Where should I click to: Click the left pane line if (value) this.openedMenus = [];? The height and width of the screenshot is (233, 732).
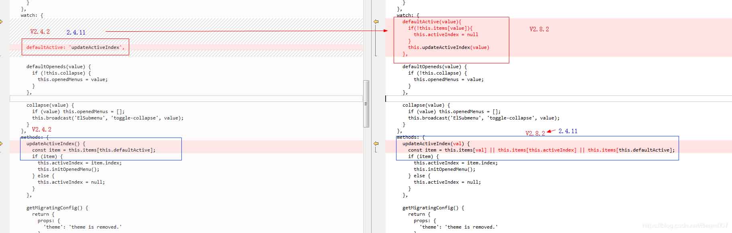(78, 111)
